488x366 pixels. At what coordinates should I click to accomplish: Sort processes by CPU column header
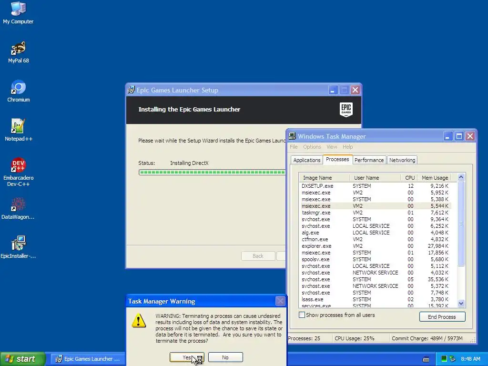point(409,178)
